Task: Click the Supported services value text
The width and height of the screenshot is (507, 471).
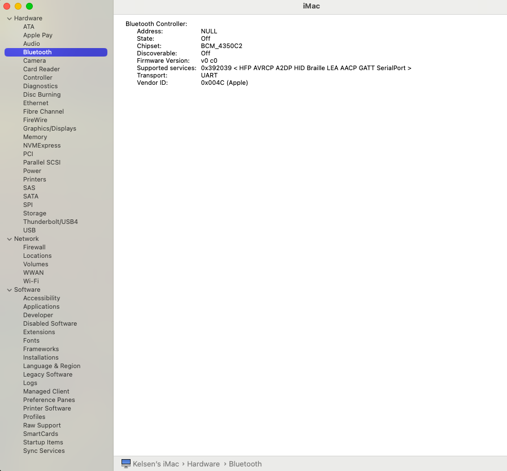Action: [306, 68]
